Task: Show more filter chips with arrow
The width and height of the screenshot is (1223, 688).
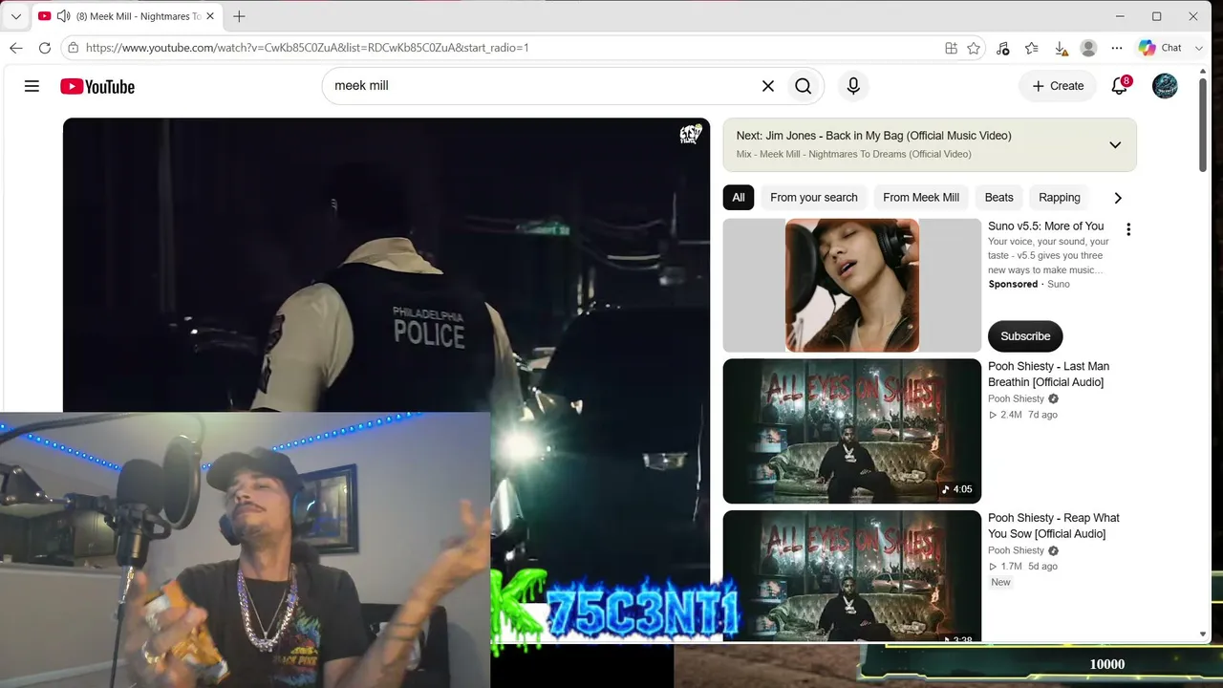Action: (1118, 198)
